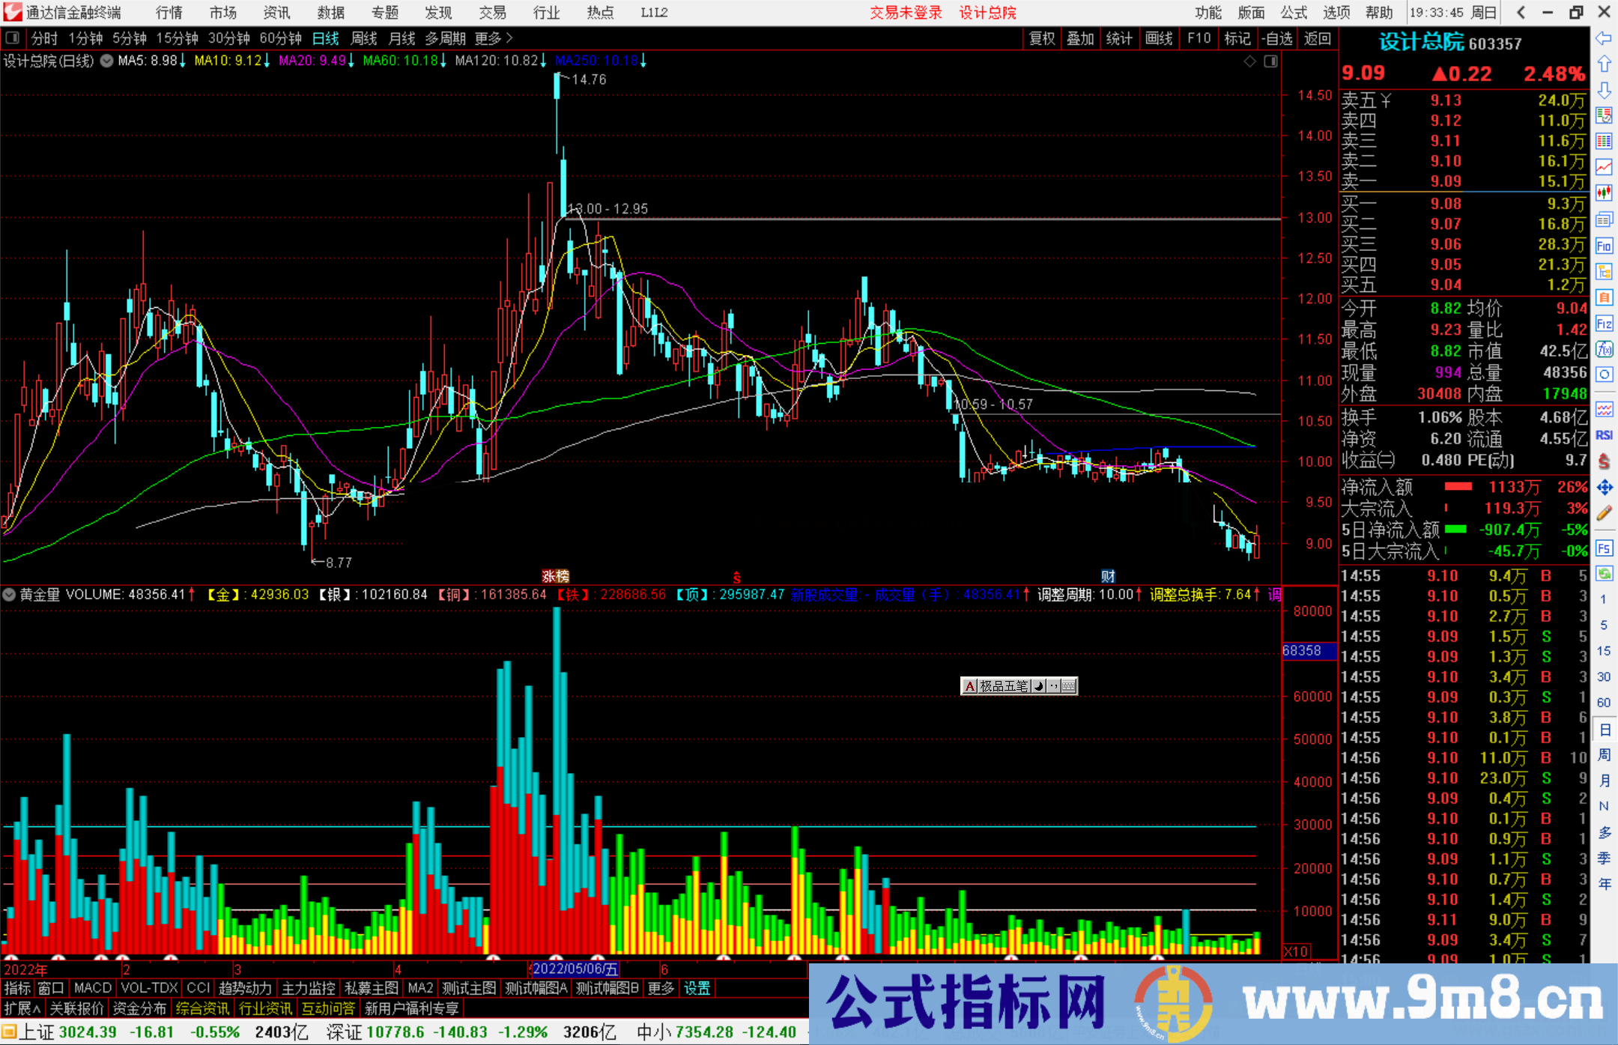This screenshot has height=1045, width=1618.
Task: Switch to the MACD indicator tab
Action: coord(92,988)
